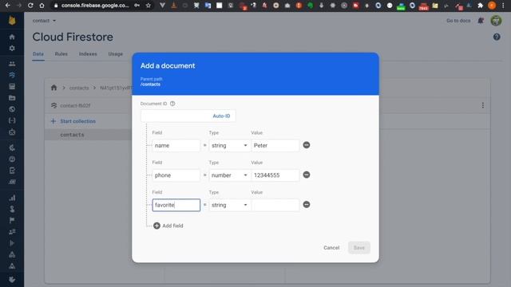Switch to the Indexes tab
Viewport: 511px width, 287px height.
click(88, 54)
